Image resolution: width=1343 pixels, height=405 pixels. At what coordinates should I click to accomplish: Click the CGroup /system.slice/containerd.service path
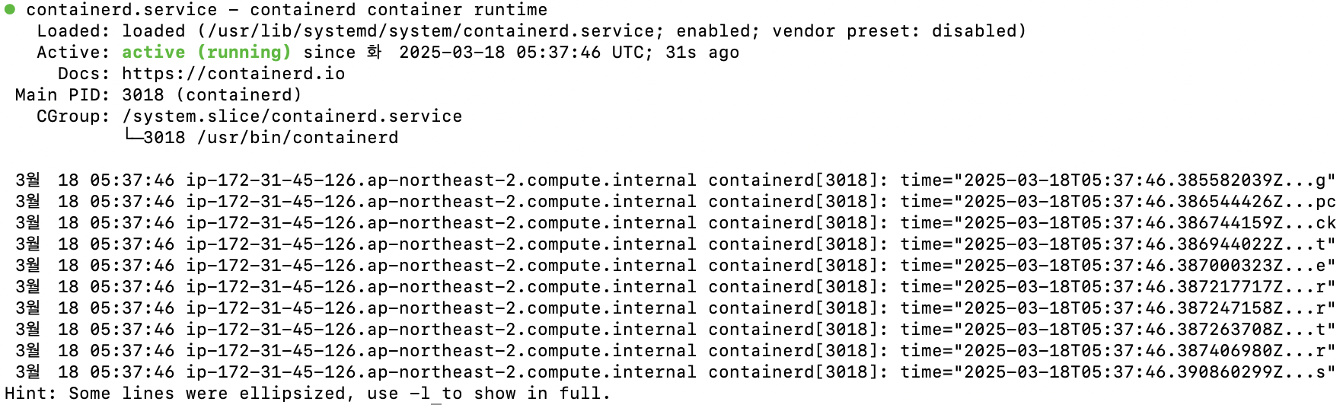[x=292, y=116]
